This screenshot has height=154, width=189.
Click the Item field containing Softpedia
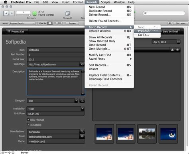(56, 50)
